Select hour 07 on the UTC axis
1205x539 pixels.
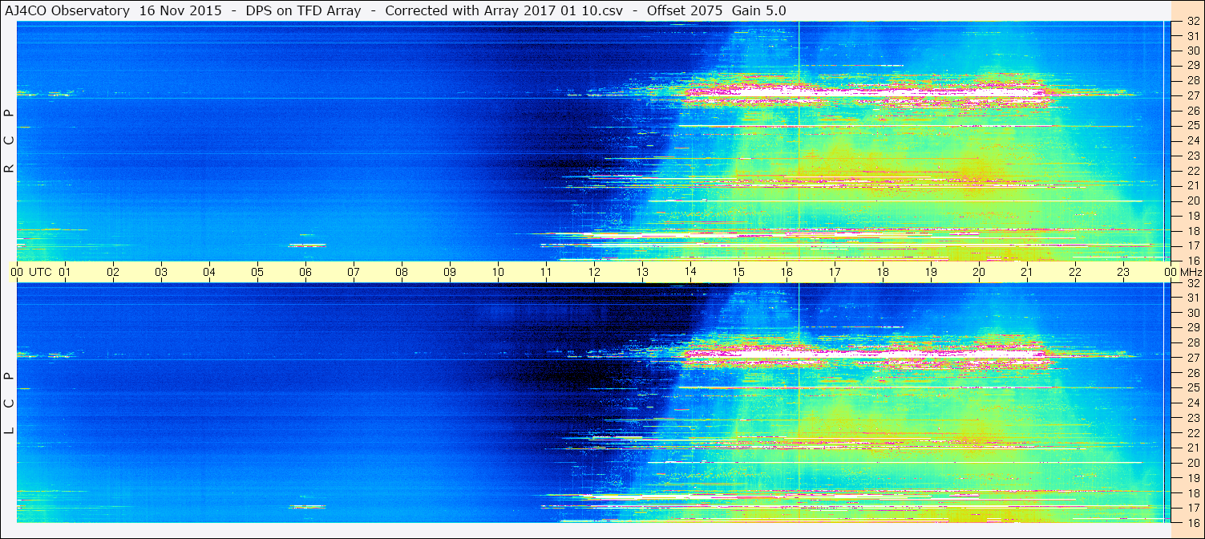click(x=354, y=272)
